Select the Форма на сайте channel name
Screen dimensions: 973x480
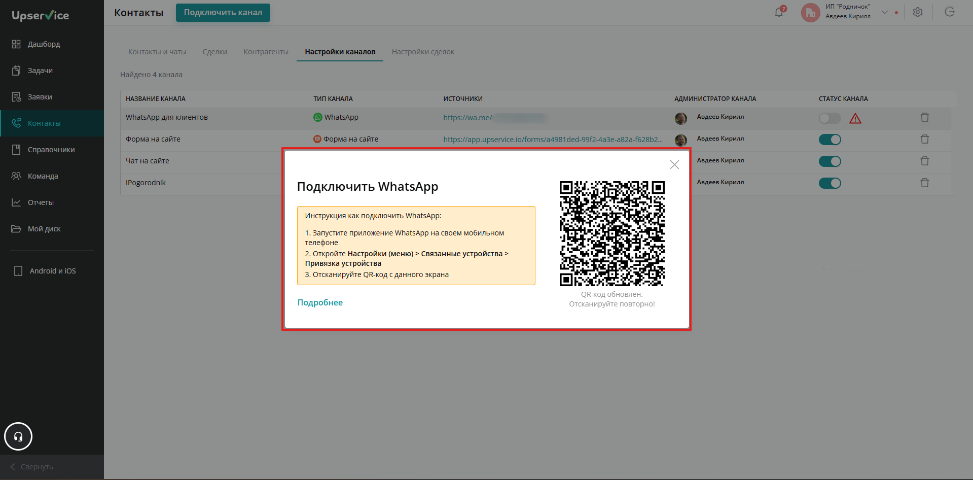[153, 139]
